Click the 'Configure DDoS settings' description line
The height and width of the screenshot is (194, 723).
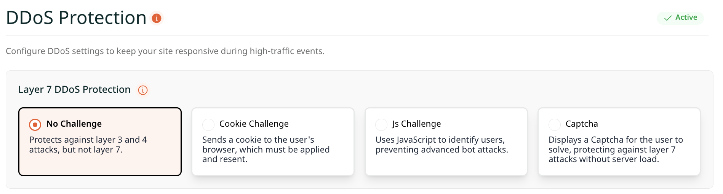tap(165, 51)
